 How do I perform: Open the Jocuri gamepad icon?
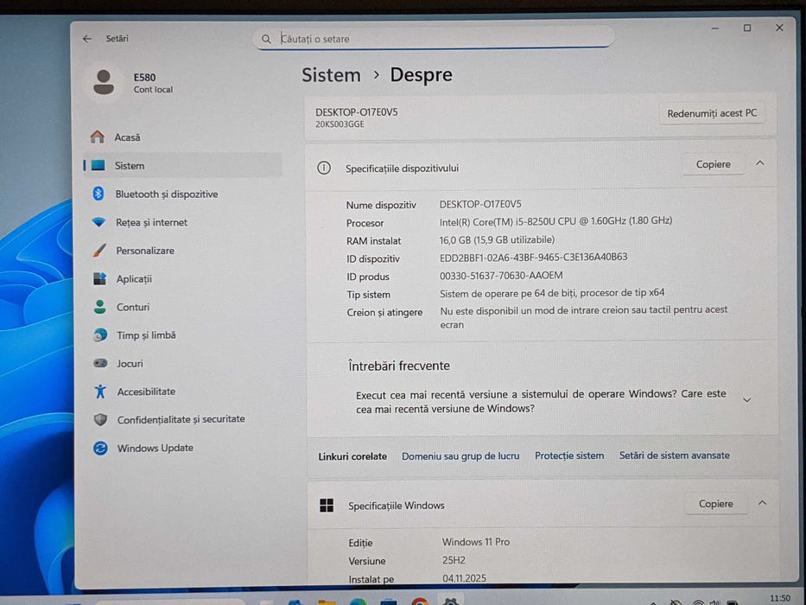click(x=100, y=363)
